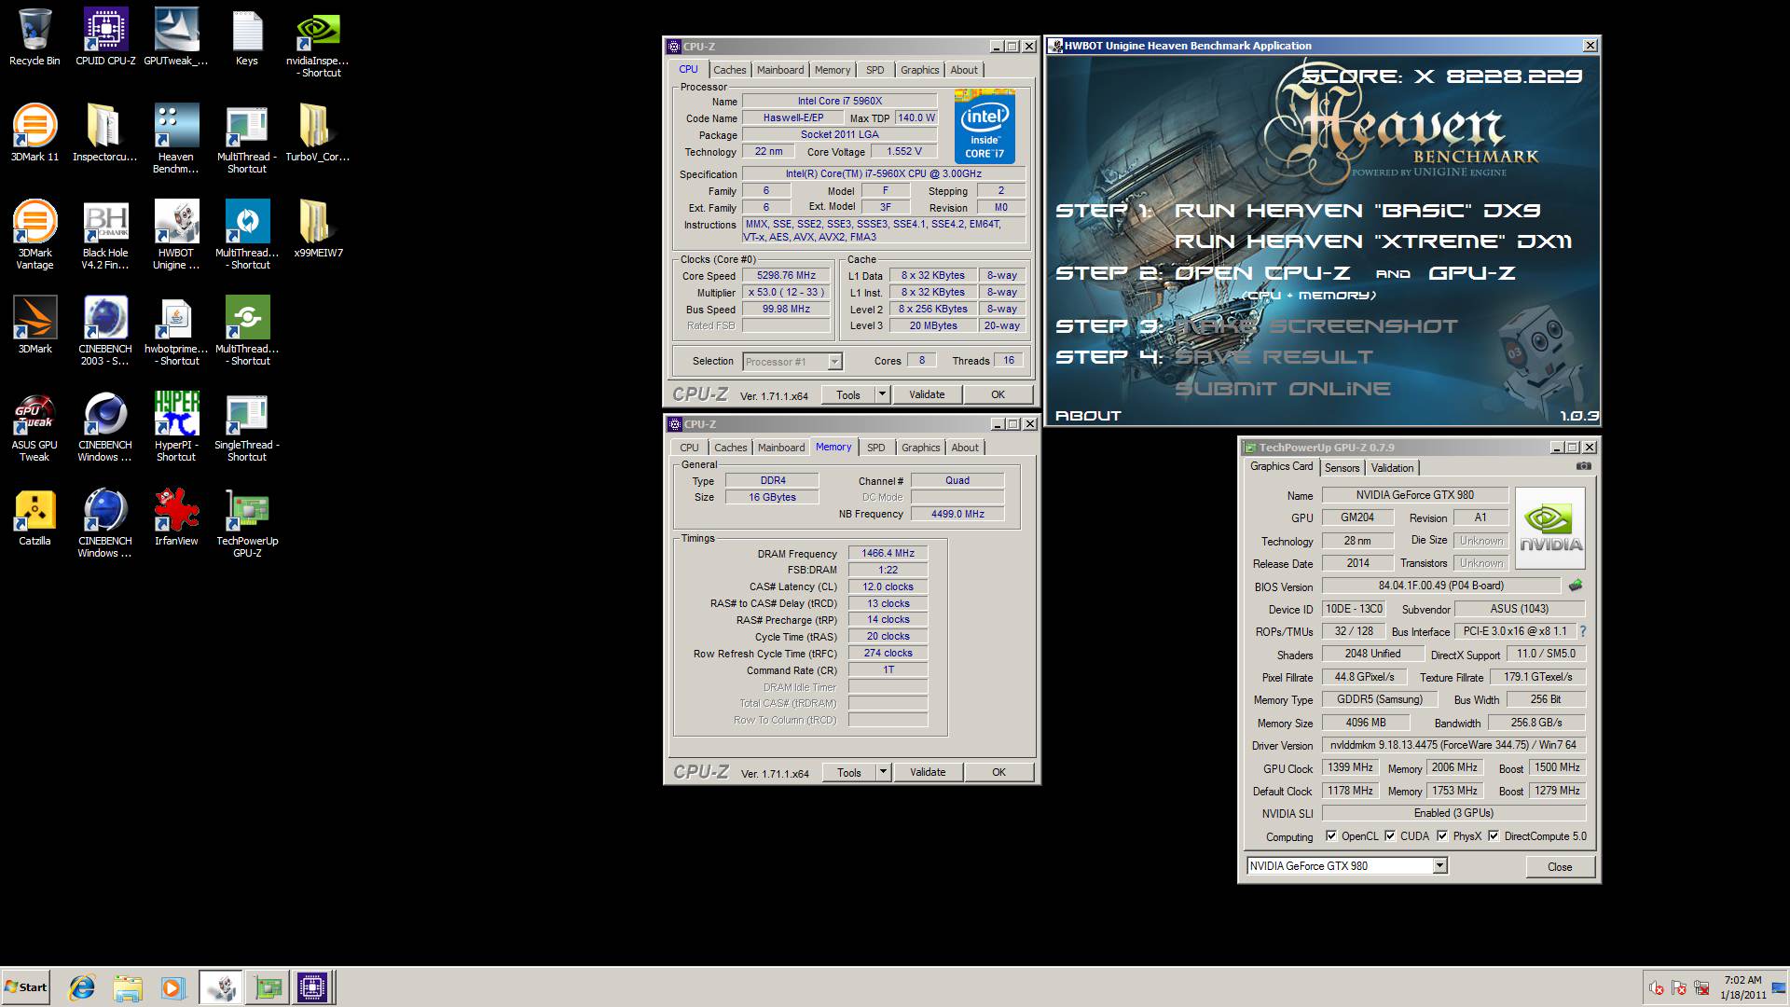Open the Recycle Bin desktop icon

(x=34, y=37)
